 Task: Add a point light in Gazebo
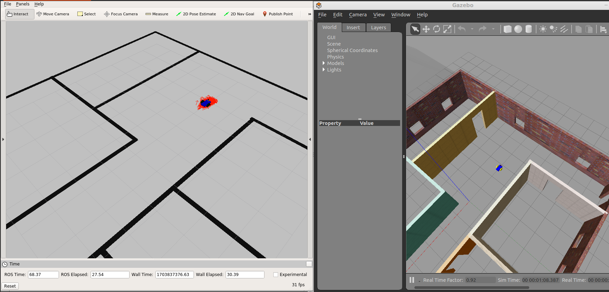pos(543,29)
